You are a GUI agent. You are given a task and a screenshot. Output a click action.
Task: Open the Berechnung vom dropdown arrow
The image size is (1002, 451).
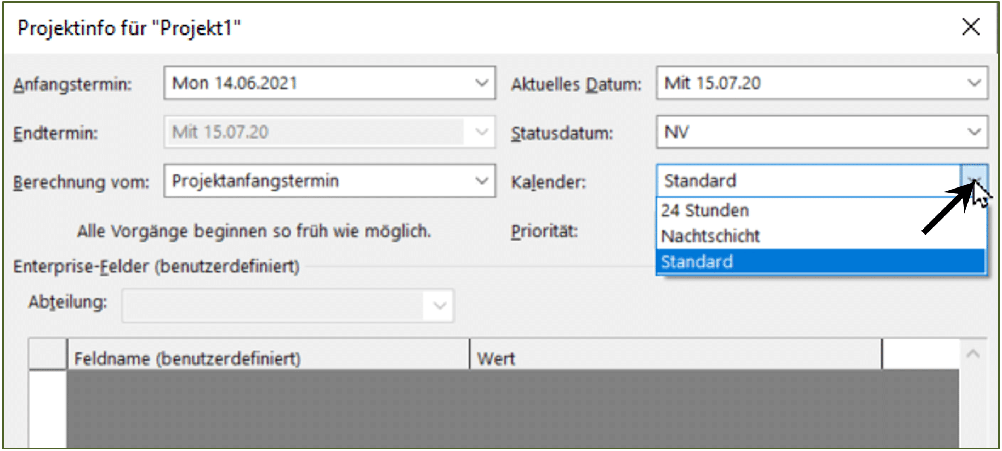tap(481, 181)
